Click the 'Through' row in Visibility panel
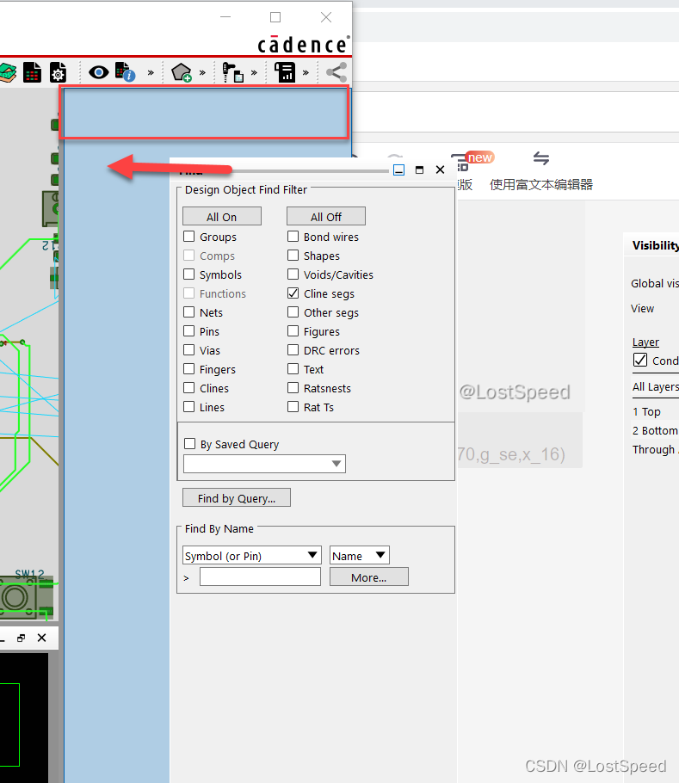The image size is (679, 783). point(653,449)
